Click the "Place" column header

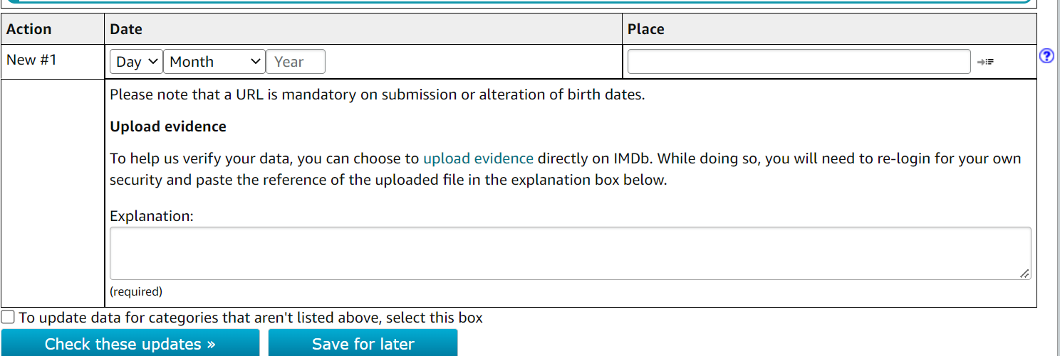[x=645, y=29]
